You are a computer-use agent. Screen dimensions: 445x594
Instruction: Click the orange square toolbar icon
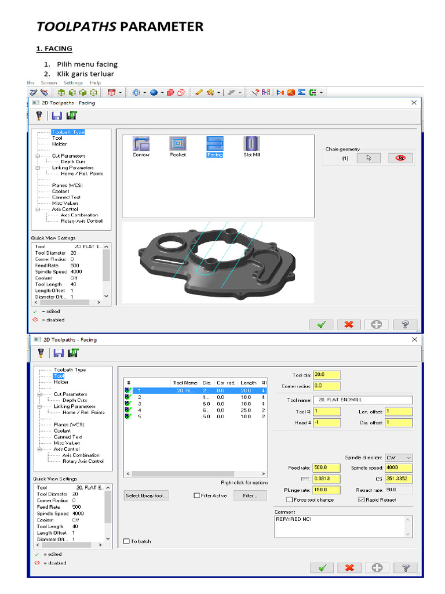coord(291,92)
